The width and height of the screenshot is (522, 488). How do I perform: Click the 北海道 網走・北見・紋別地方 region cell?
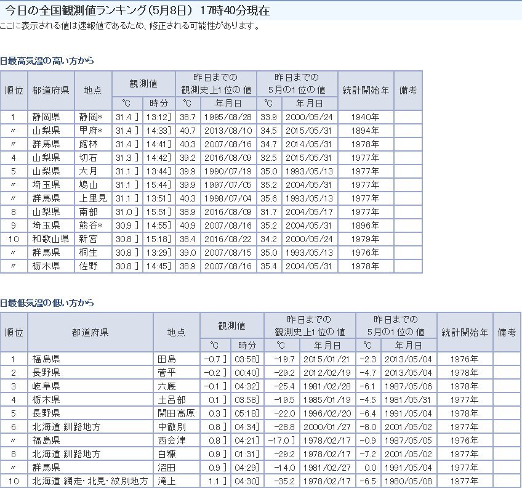[90, 481]
